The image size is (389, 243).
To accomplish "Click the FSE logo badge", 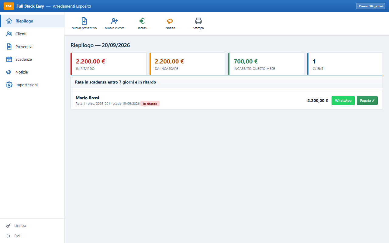I will tap(9, 6).
